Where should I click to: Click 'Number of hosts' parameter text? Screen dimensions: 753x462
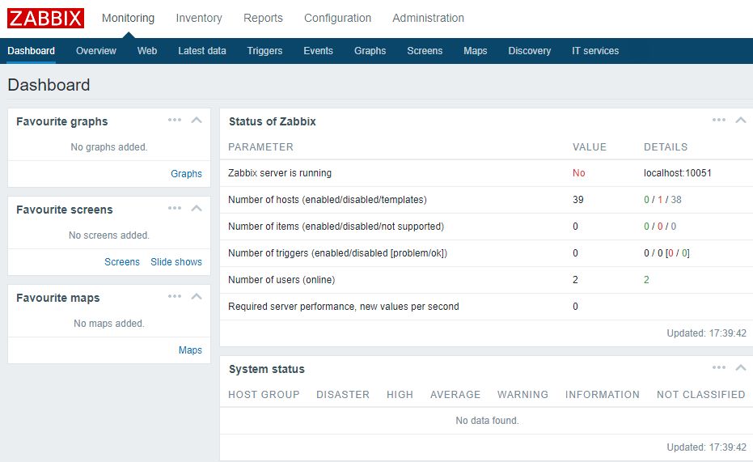[328, 200]
